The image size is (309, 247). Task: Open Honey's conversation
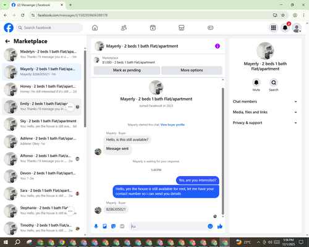pyautogui.click(x=42, y=90)
